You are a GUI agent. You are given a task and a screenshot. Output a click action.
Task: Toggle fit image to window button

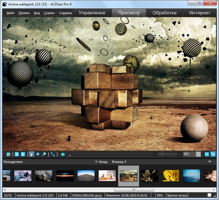coord(213,154)
